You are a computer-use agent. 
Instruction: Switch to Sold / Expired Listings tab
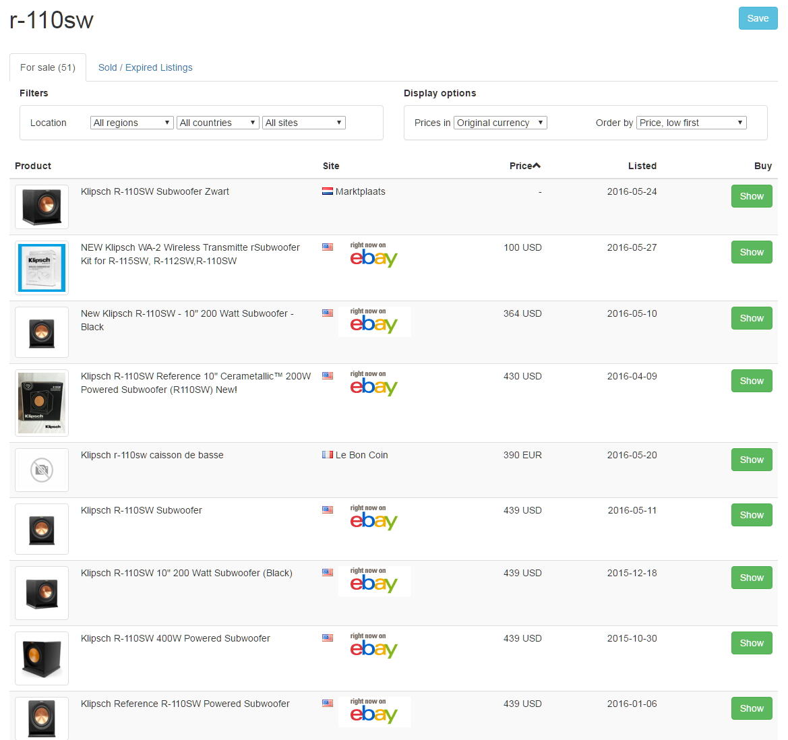coord(145,67)
